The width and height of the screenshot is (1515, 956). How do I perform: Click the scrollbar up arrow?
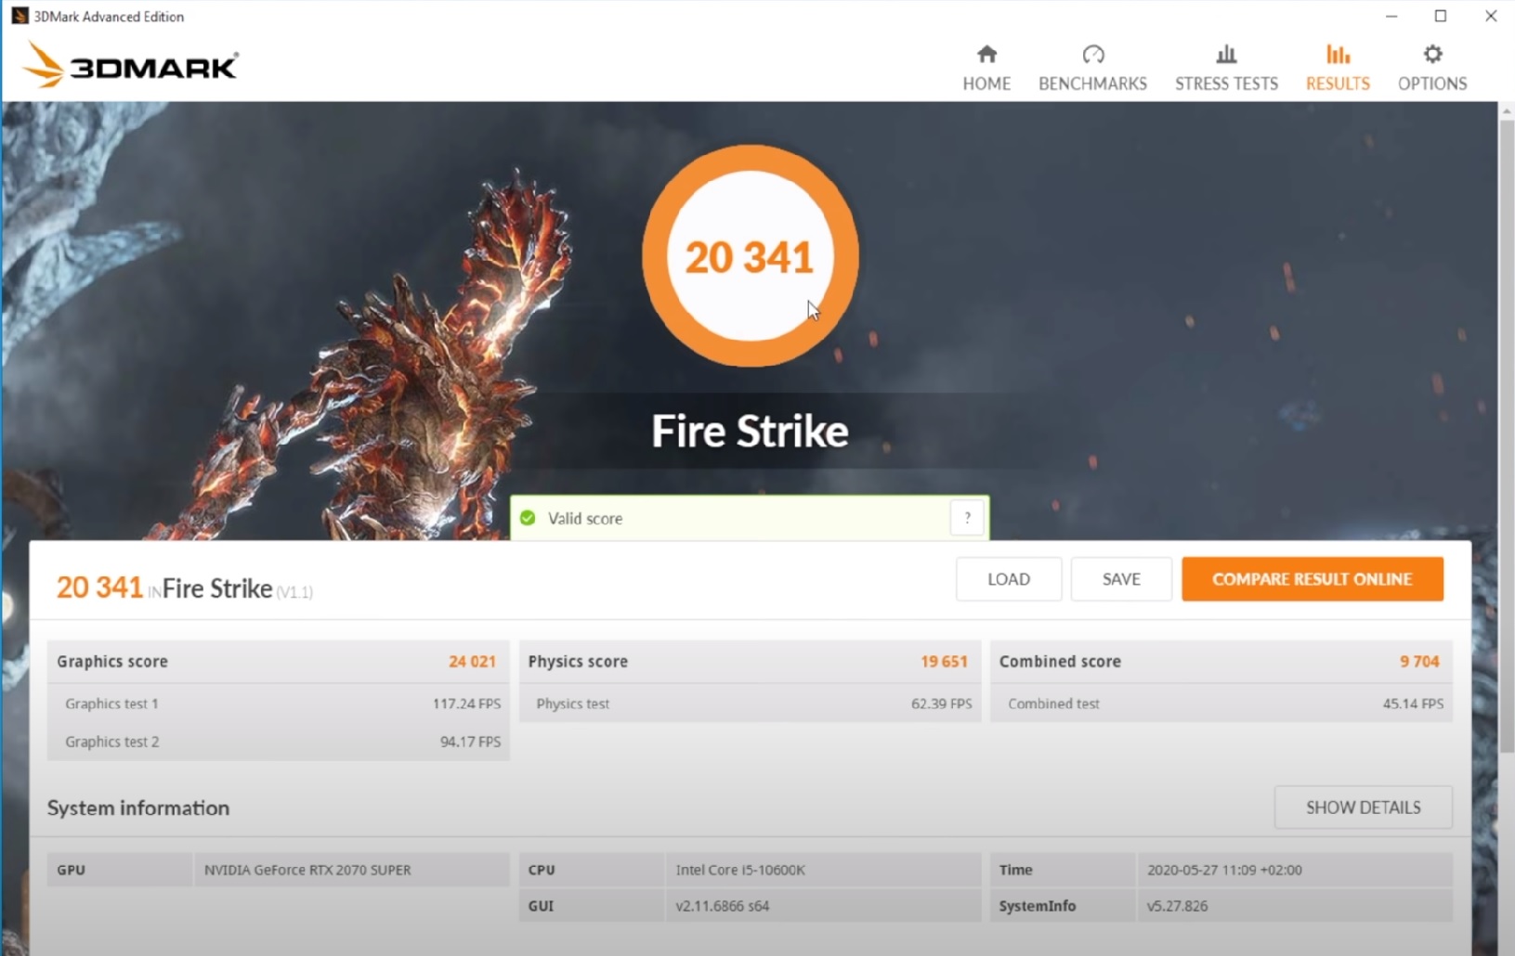pos(1507,110)
